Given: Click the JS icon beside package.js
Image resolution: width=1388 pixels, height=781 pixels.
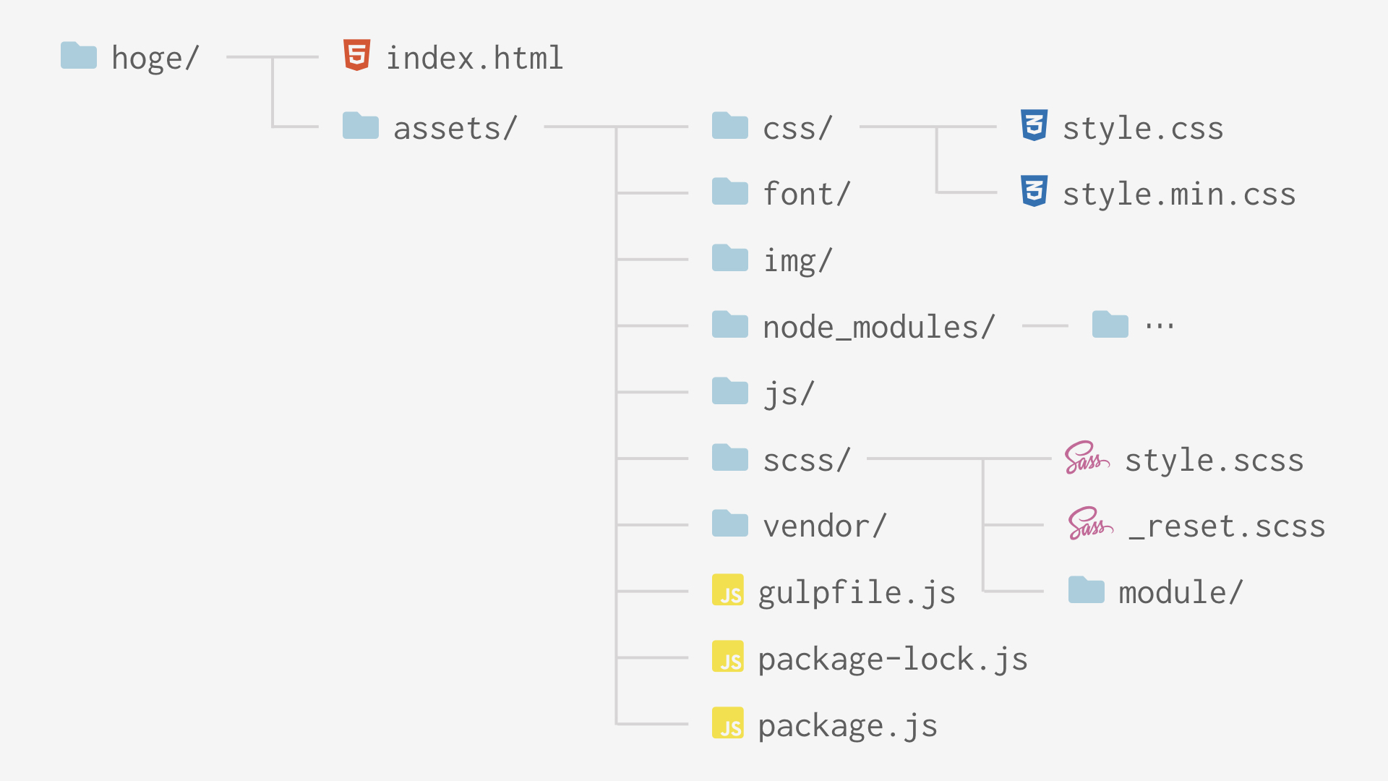Looking at the screenshot, I should pos(727,723).
